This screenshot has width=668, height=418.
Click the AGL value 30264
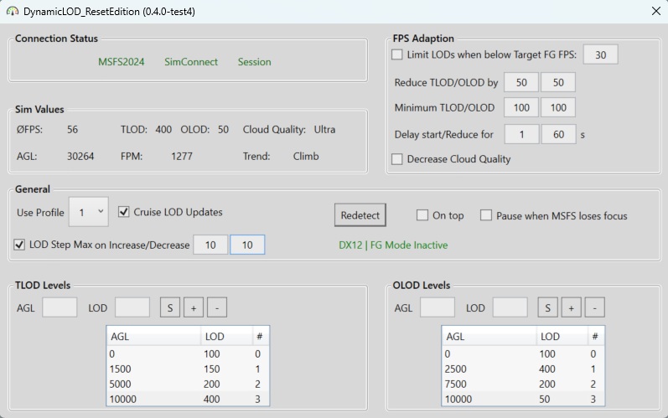tap(80, 156)
